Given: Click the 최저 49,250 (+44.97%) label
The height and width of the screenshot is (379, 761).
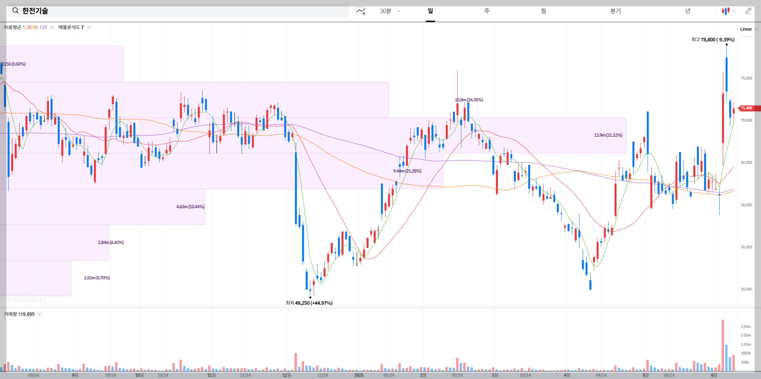Looking at the screenshot, I should pyautogui.click(x=309, y=303).
